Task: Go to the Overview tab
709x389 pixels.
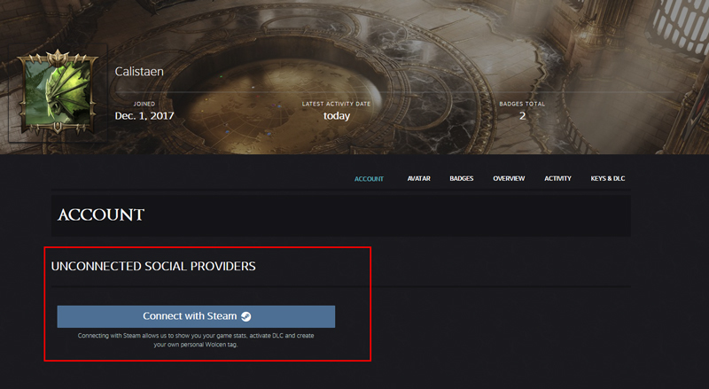Action: coord(509,179)
